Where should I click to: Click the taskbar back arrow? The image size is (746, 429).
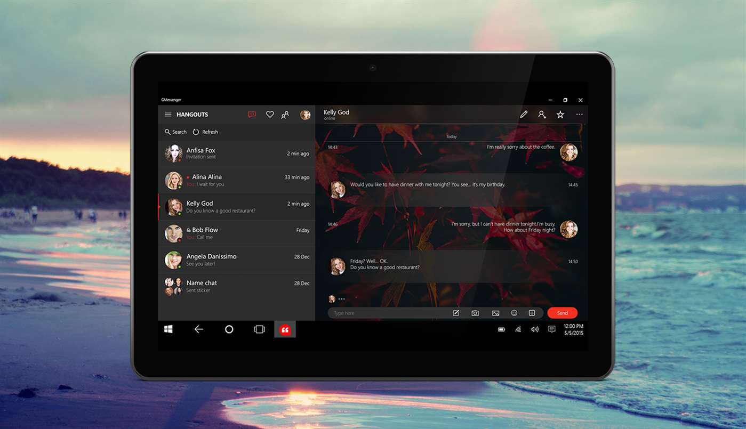click(x=198, y=329)
